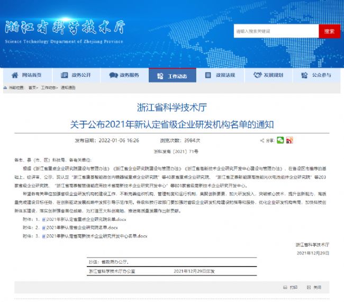Screen dimensions: 344x302
Task: Click the docx file icon of attachment 3
Action: point(43,236)
